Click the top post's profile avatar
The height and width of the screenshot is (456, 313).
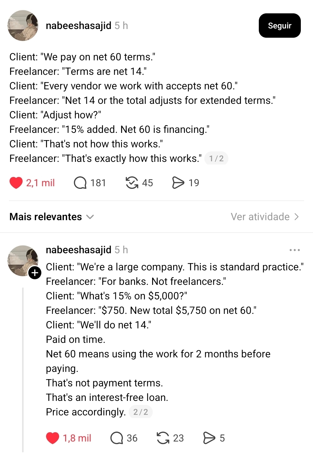pos(23,26)
